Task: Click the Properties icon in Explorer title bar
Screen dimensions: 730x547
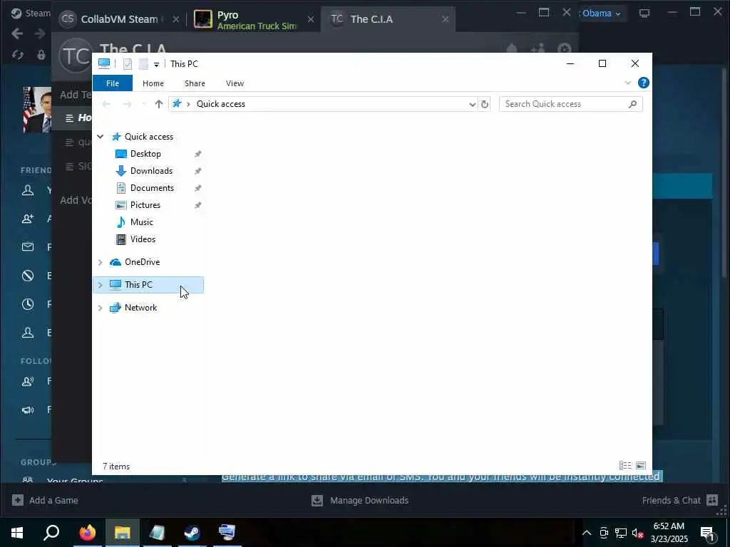Action: point(128,64)
